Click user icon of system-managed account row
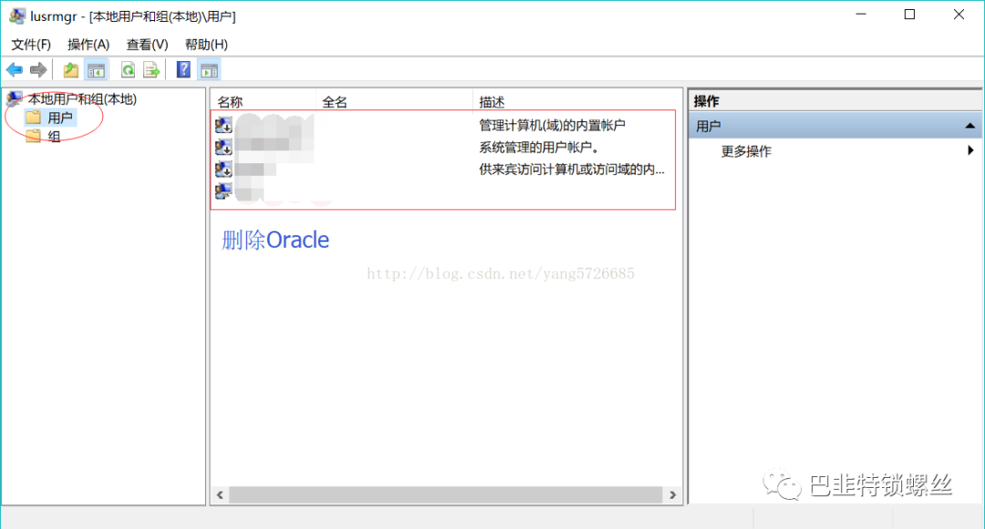 [223, 147]
